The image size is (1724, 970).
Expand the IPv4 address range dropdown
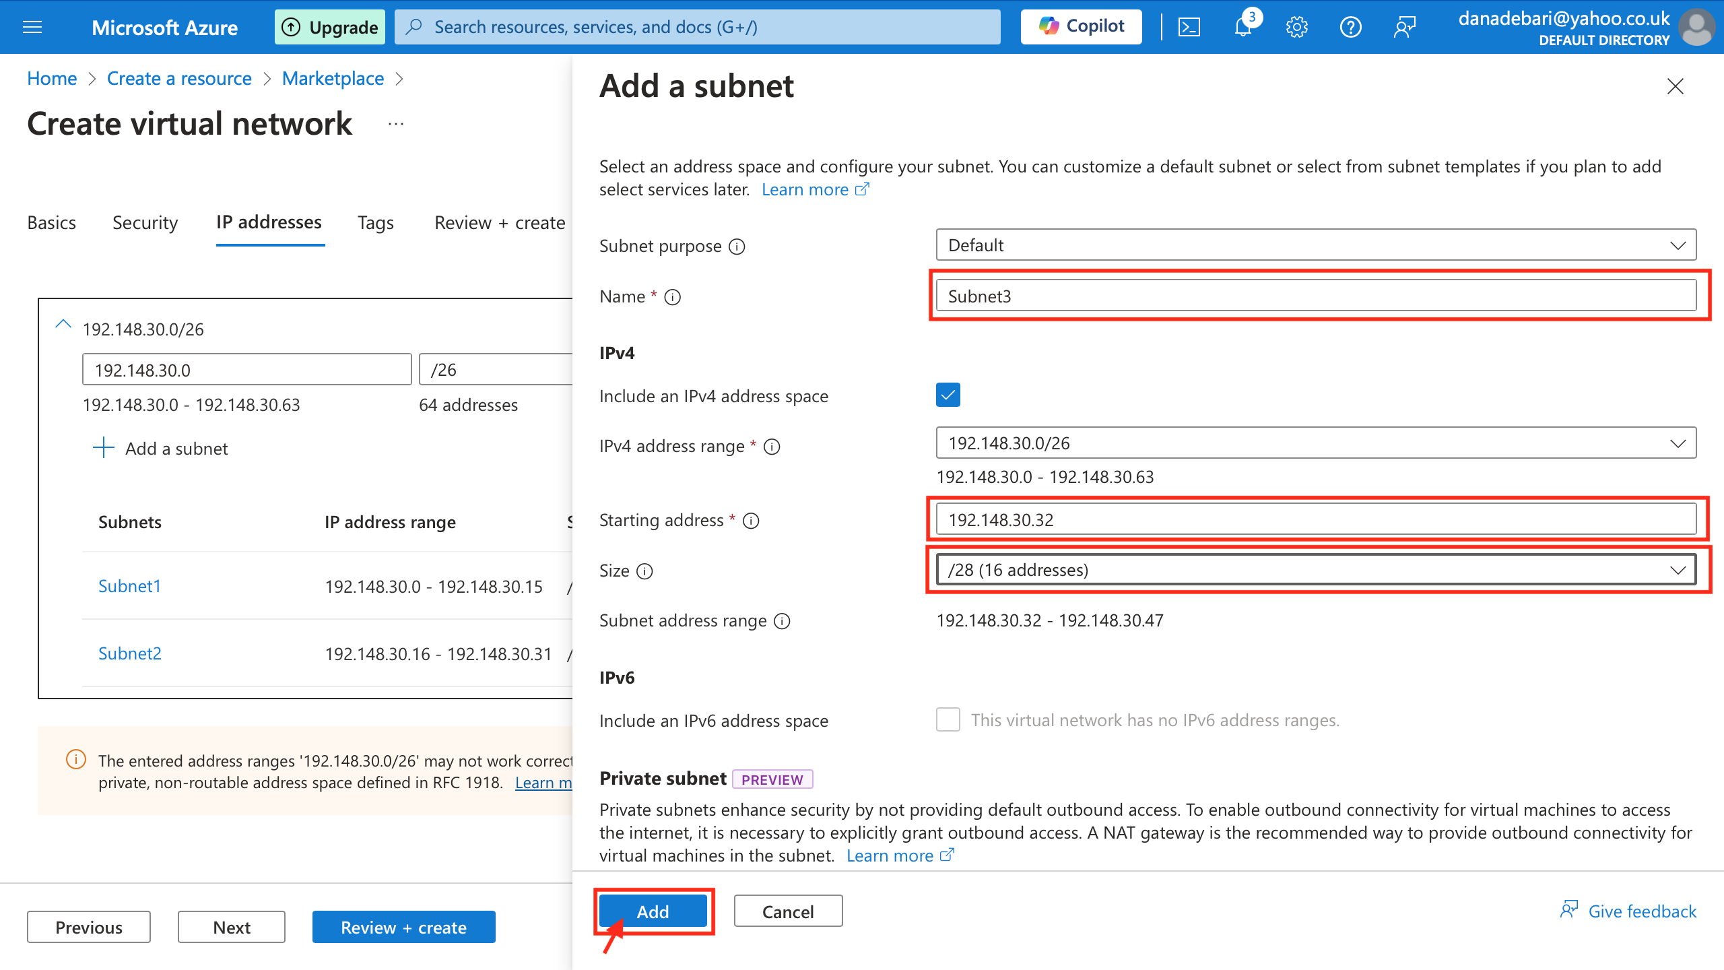coord(1315,443)
